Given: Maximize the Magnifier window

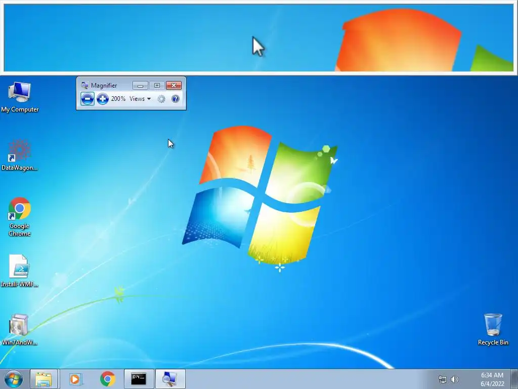Looking at the screenshot, I should (x=157, y=86).
